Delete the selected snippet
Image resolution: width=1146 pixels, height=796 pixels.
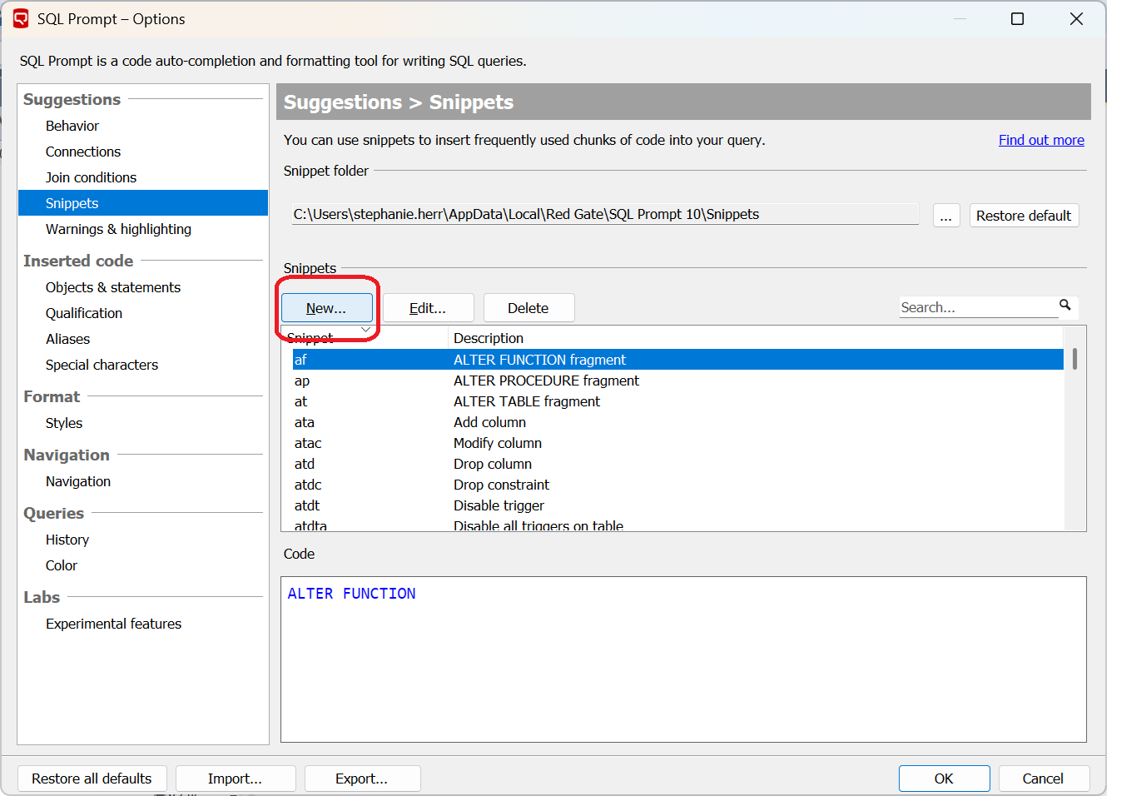pos(528,308)
